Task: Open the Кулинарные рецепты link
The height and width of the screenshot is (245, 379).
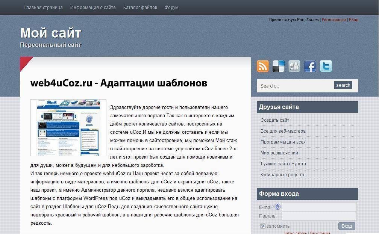Action: pyautogui.click(x=283, y=174)
